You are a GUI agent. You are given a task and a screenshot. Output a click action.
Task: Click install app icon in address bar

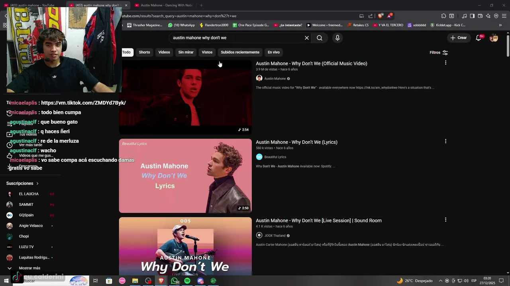[x=361, y=16]
